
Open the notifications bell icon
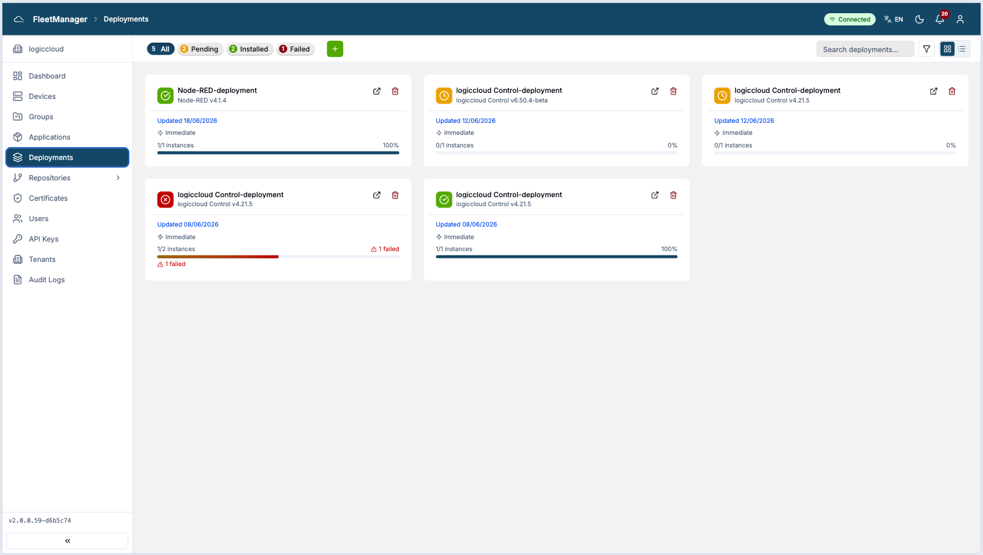940,19
